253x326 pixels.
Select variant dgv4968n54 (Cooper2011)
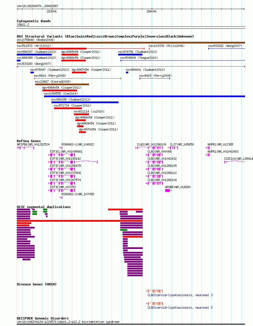tap(95, 118)
